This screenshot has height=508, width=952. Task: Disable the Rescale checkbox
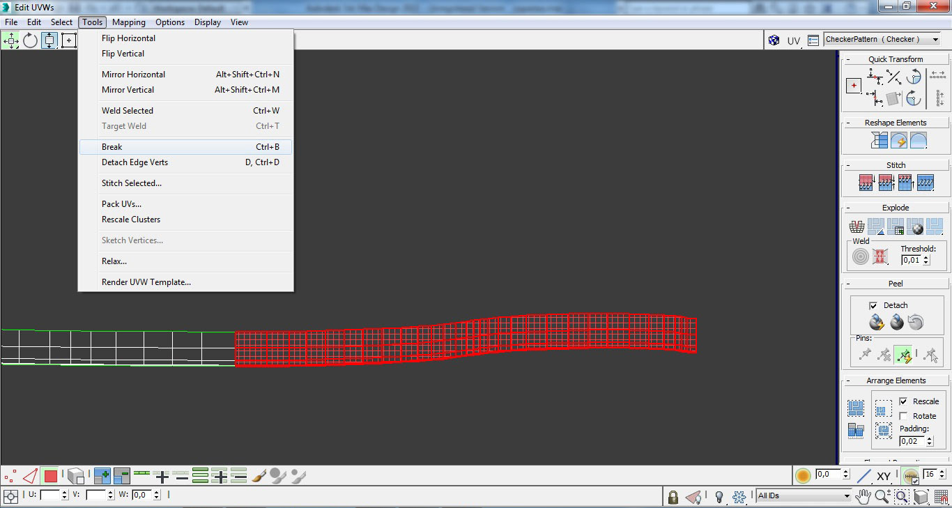[x=903, y=401]
